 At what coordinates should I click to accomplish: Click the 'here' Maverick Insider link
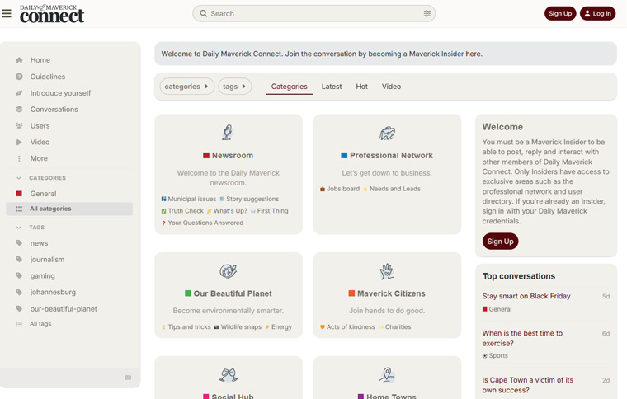point(473,54)
